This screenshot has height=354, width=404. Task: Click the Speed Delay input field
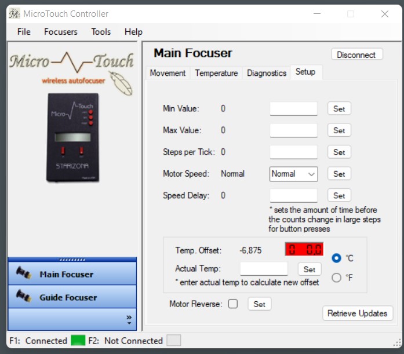[293, 195]
